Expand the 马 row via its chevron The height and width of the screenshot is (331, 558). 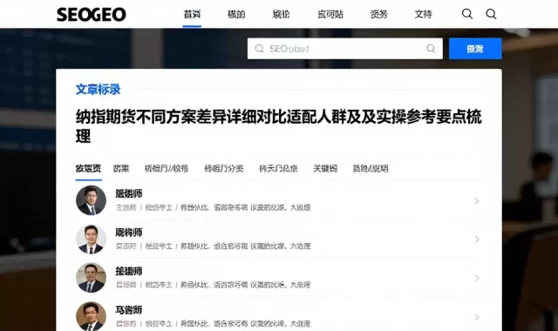click(x=477, y=317)
